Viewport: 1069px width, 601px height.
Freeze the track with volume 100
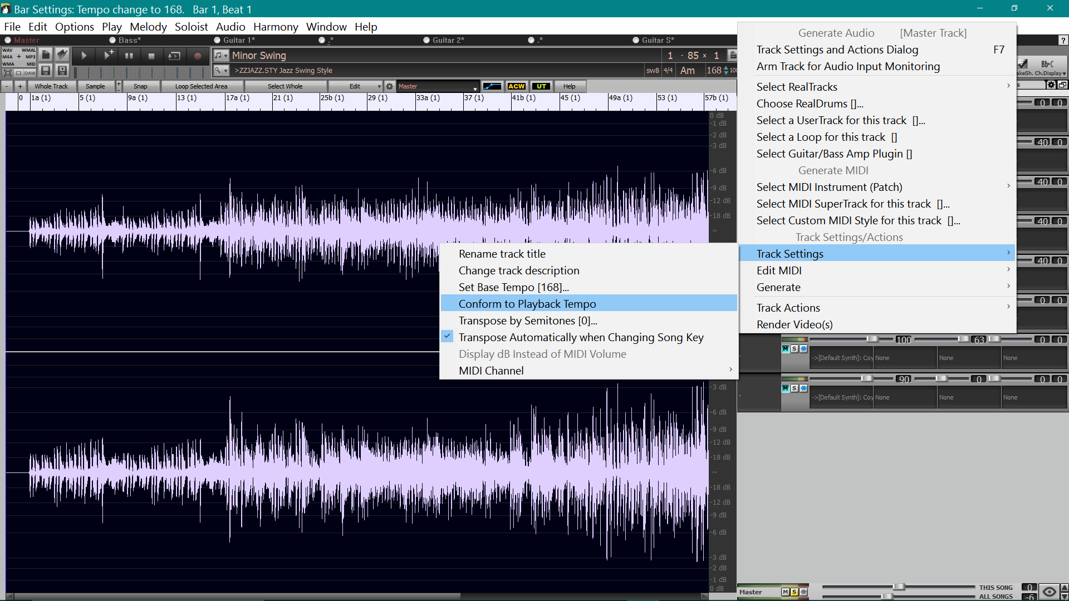tap(803, 349)
